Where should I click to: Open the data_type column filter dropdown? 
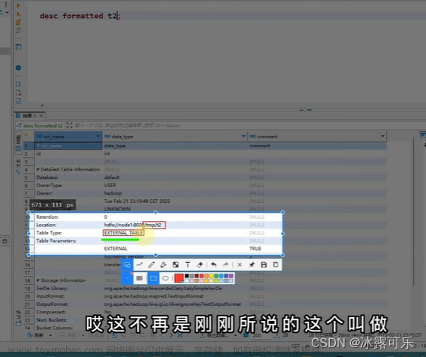coord(243,136)
